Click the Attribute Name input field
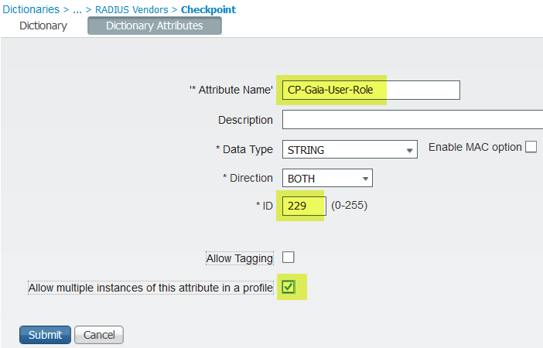The image size is (543, 348). 371,90
